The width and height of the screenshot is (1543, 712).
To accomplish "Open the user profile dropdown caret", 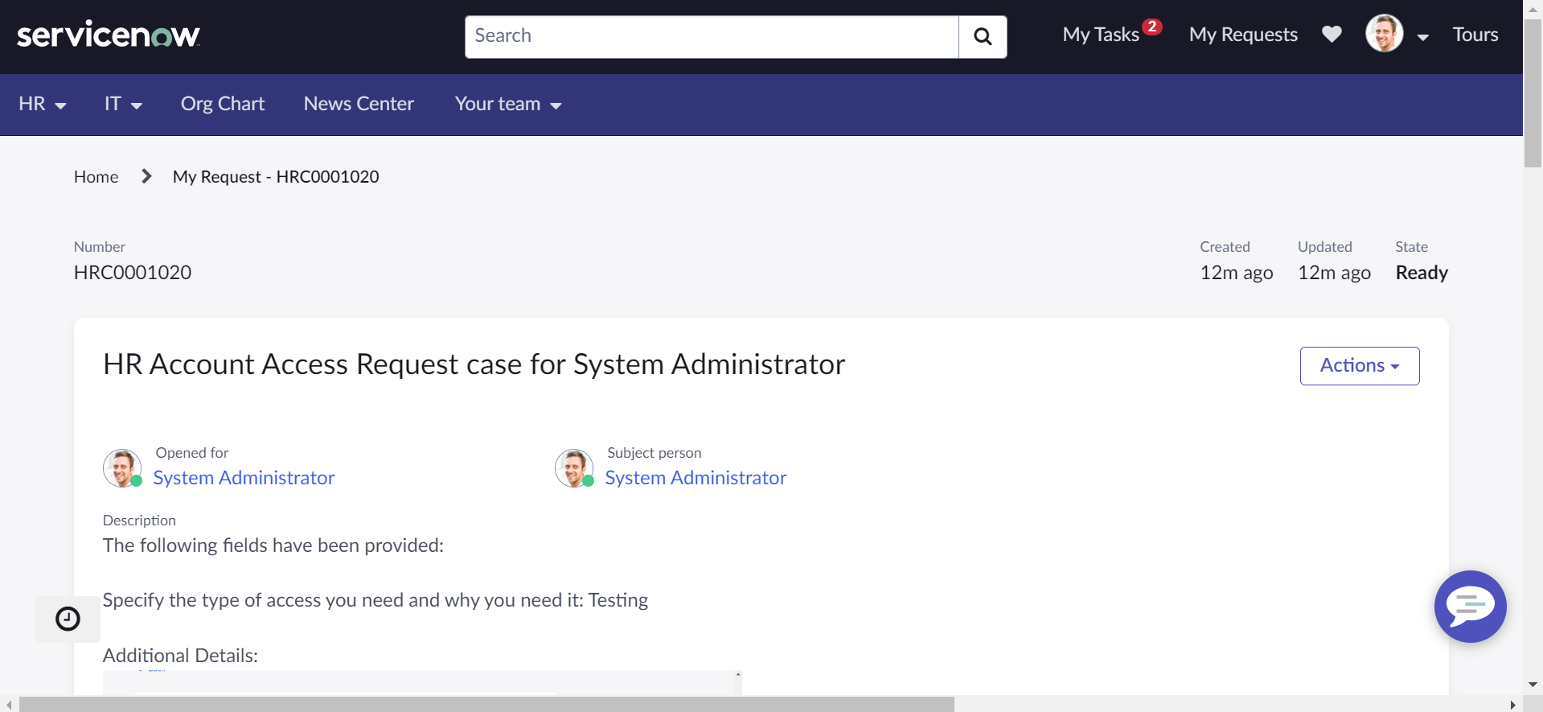I will [1422, 37].
